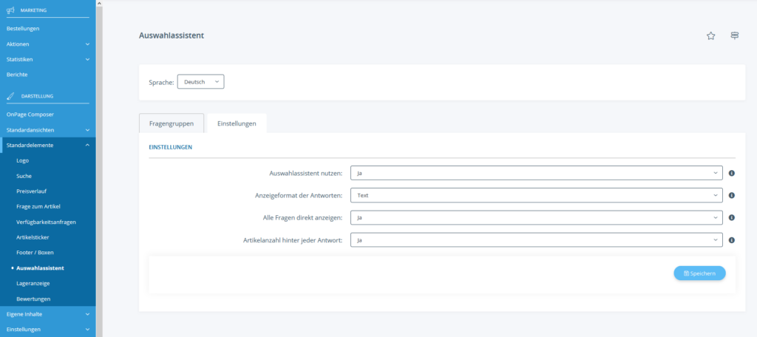Screen dimensions: 757x337
Task: Open Auswahlassistent nutzen dropdown
Action: [x=536, y=173]
